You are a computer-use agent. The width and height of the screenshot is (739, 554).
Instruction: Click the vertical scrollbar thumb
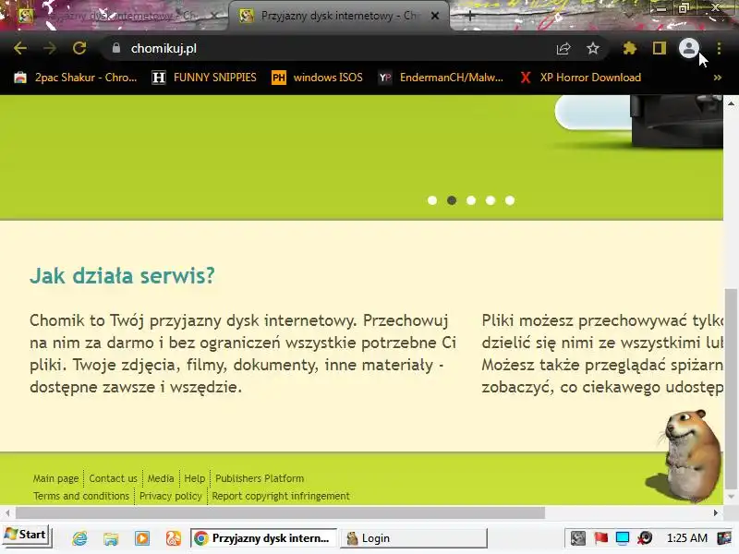click(x=731, y=389)
